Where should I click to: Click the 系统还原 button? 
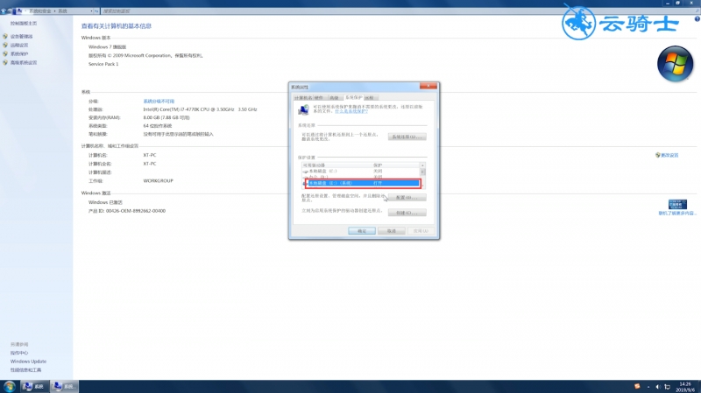407,137
